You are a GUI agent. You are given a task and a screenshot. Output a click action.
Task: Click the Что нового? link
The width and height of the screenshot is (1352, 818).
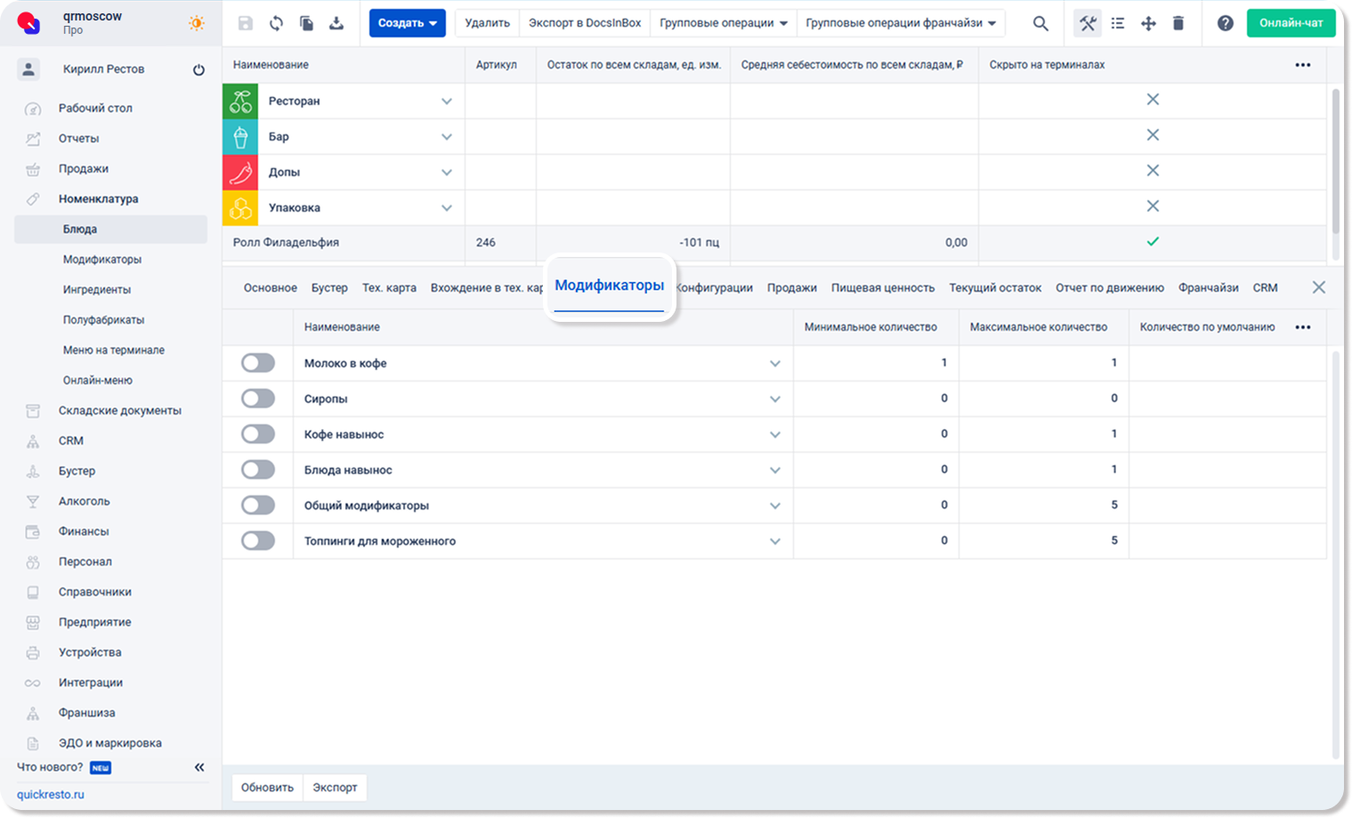[x=50, y=767]
